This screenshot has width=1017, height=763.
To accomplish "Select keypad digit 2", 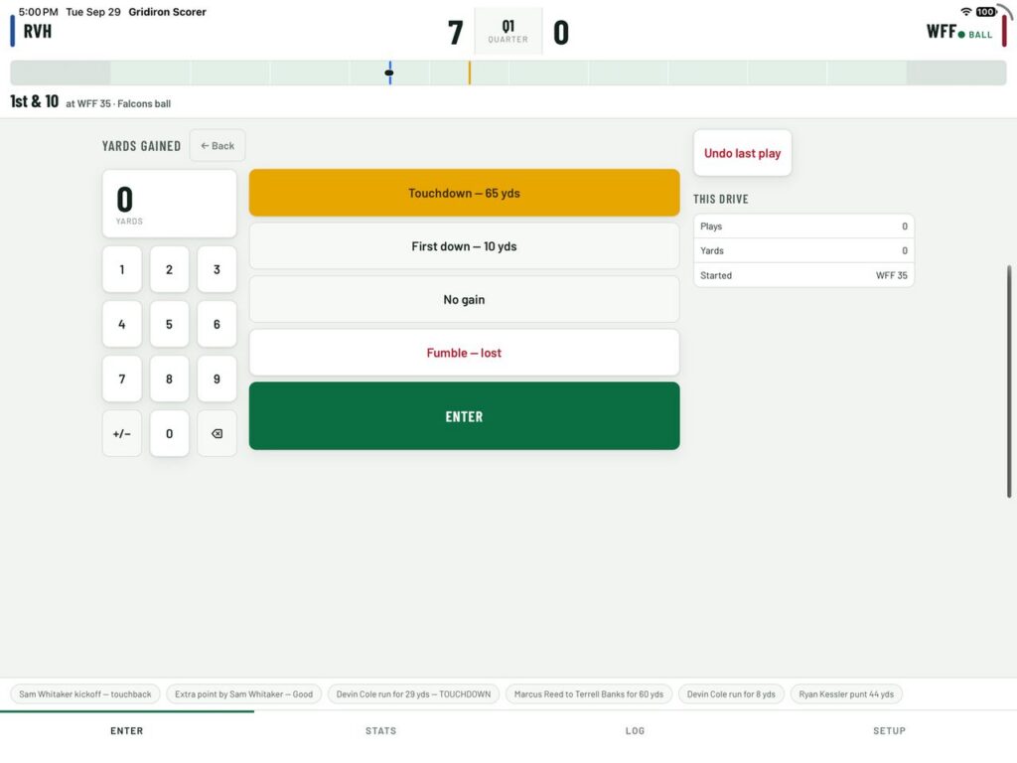I will pos(169,269).
